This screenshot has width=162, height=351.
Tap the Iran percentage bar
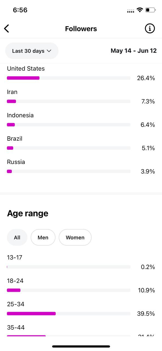tap(69, 101)
